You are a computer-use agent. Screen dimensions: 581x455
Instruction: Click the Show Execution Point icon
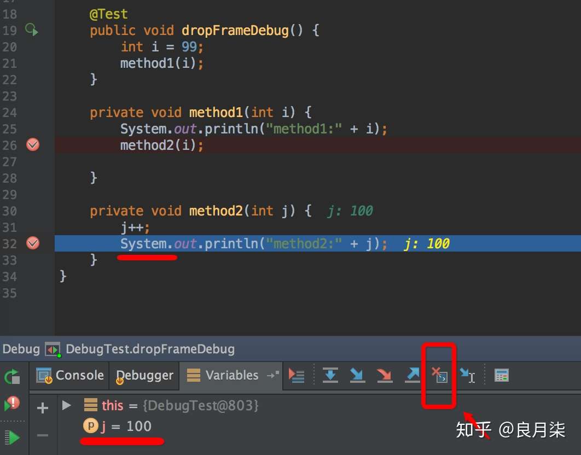coord(297,375)
